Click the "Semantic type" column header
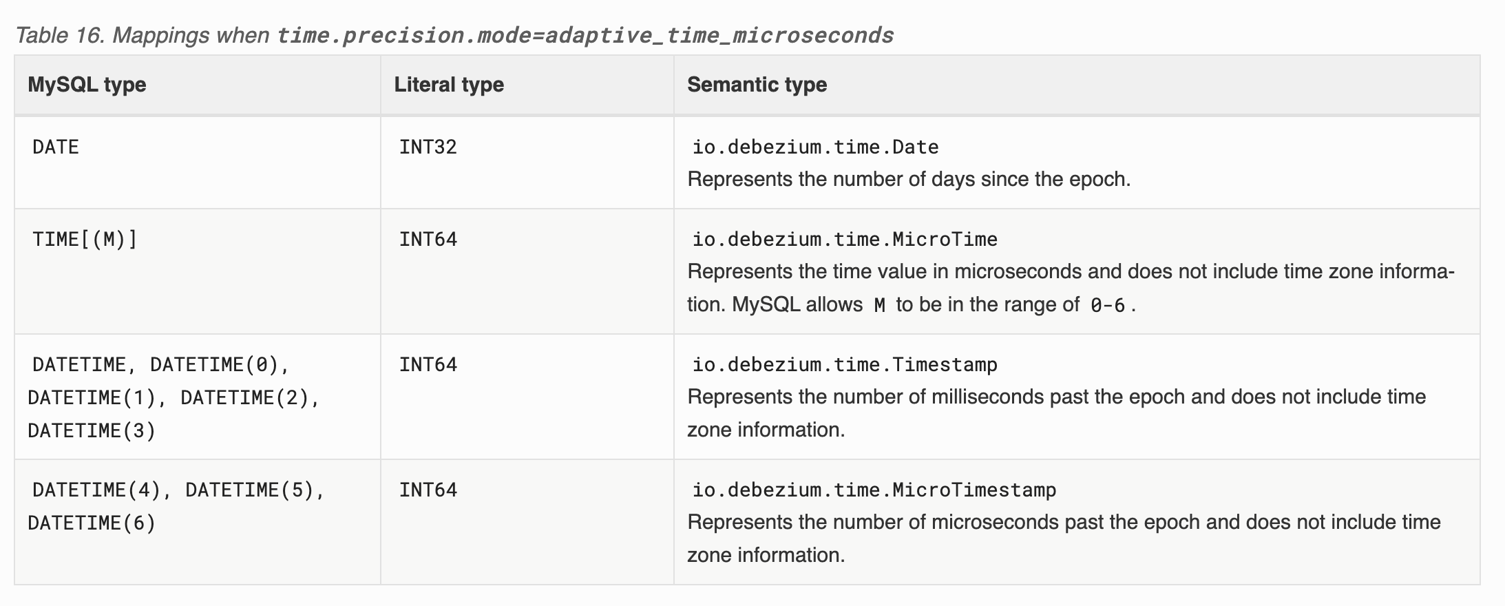 click(757, 85)
